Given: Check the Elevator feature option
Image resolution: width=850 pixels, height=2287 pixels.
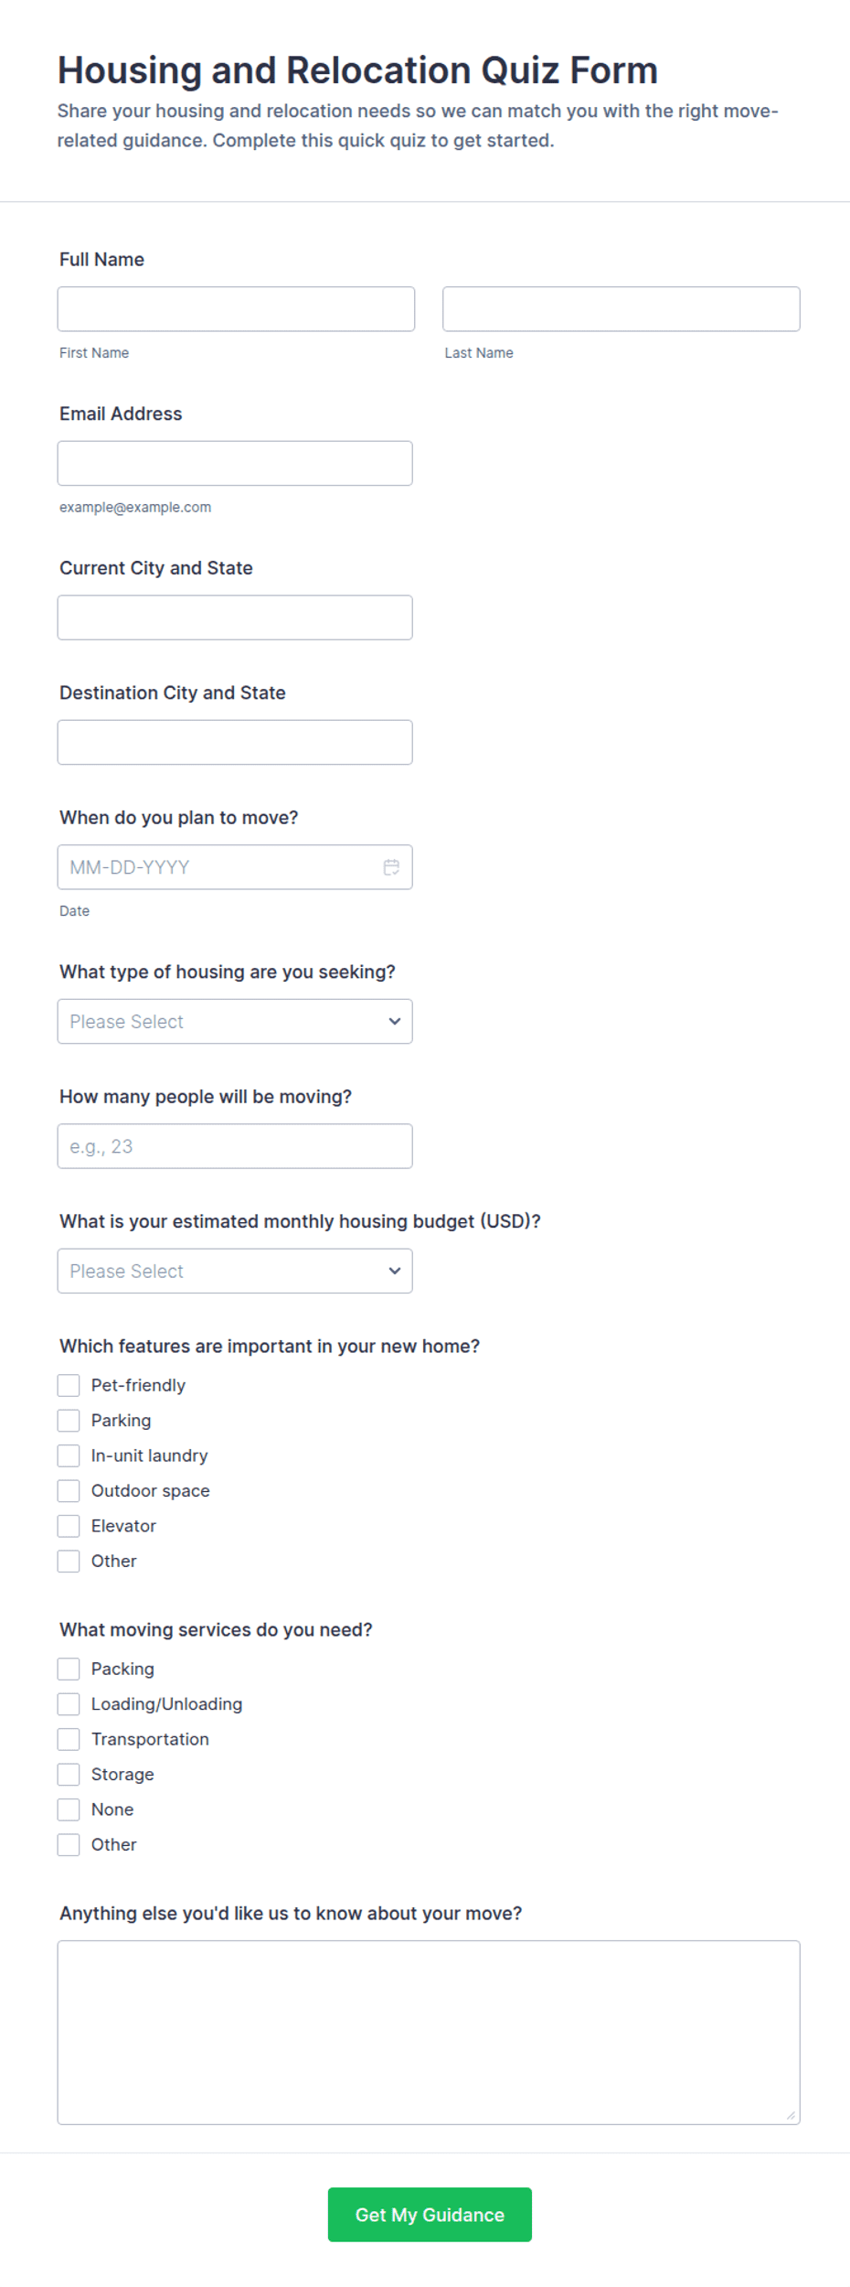Looking at the screenshot, I should 69,1526.
